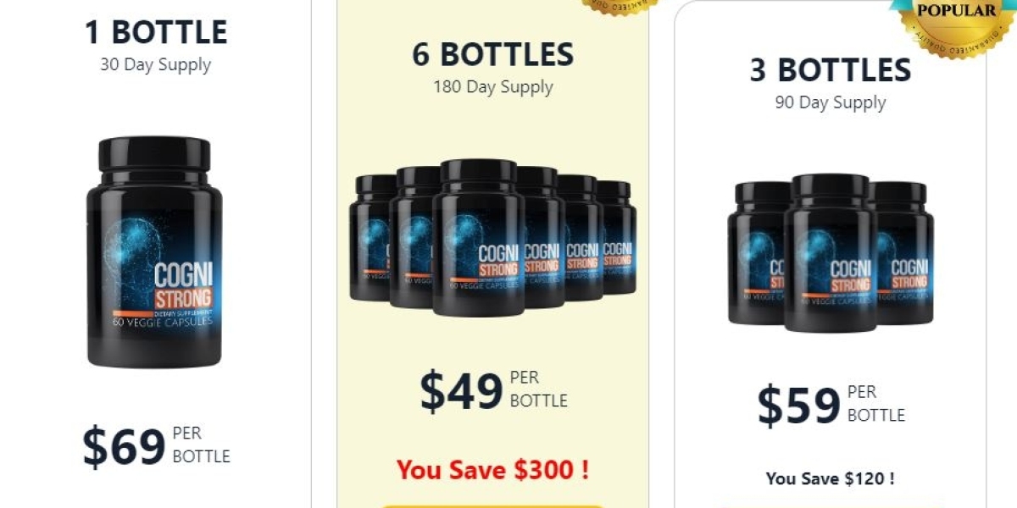Click the red 'You Save $300 !' text
This screenshot has width=1017, height=508.
[492, 469]
